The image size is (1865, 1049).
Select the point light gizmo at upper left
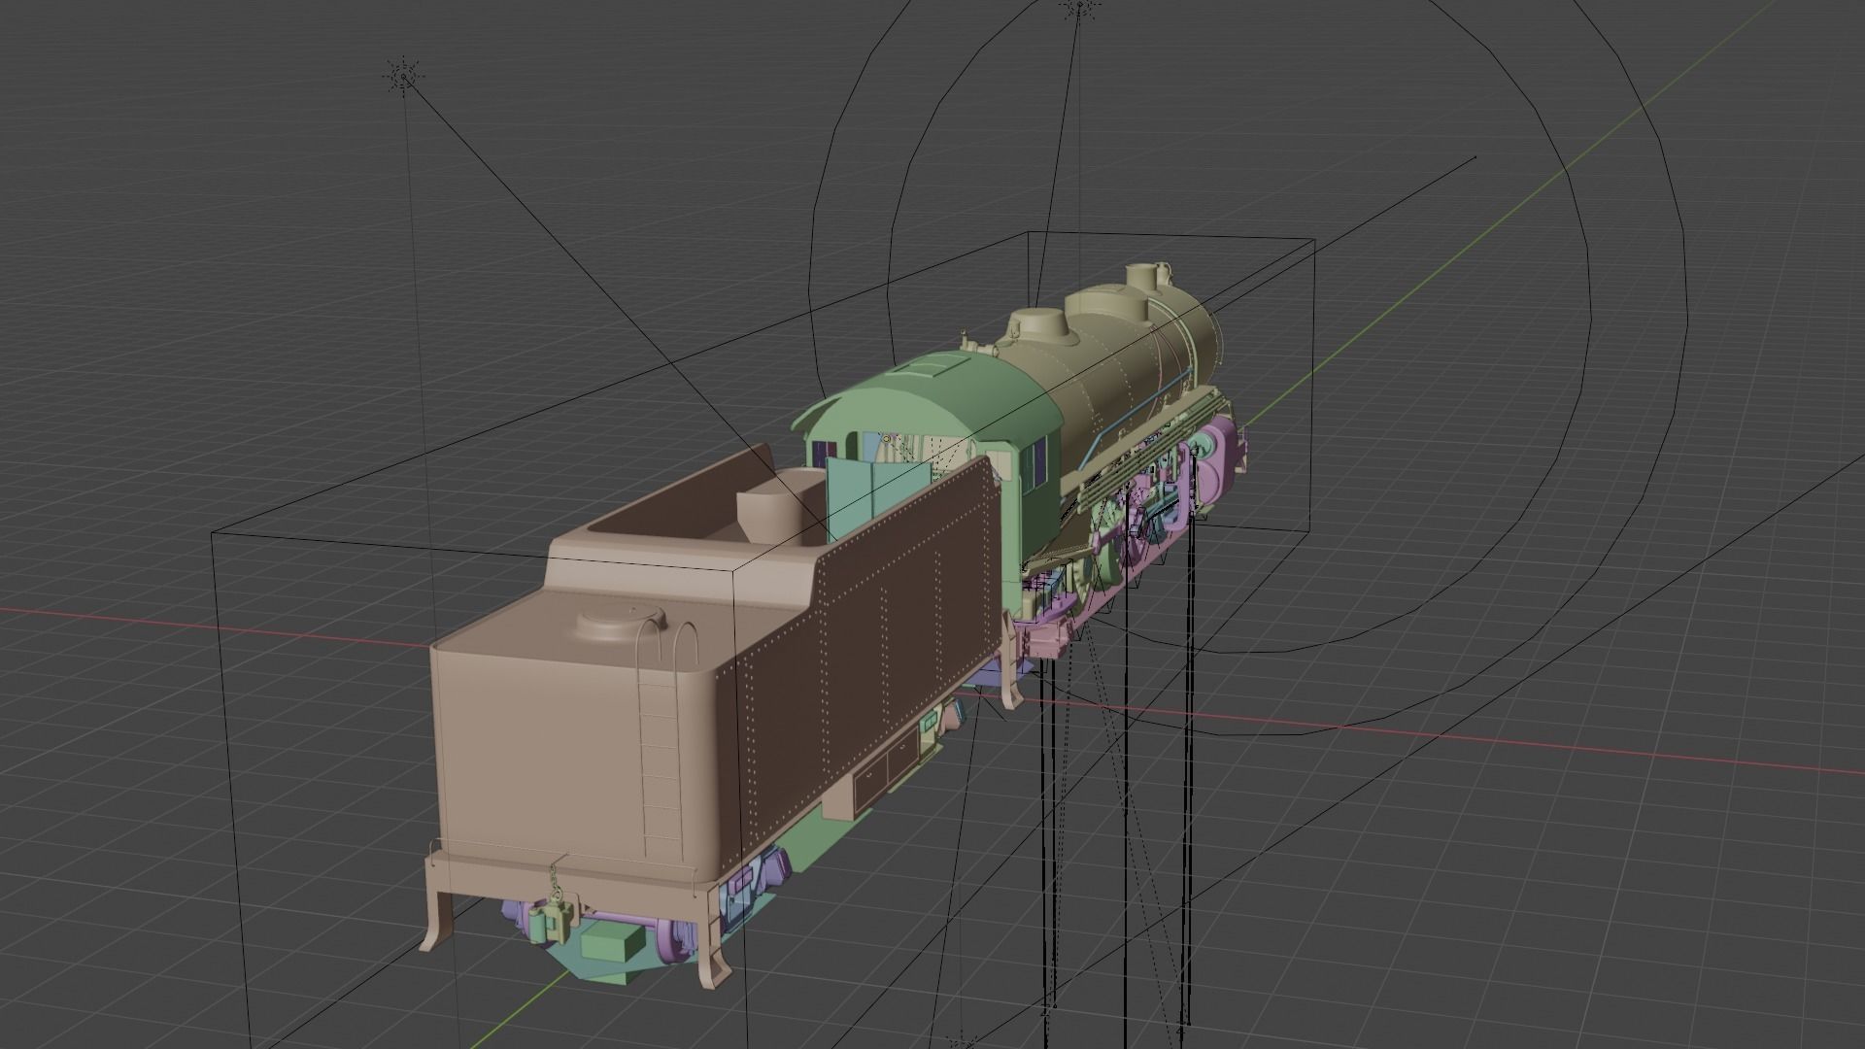pos(403,77)
